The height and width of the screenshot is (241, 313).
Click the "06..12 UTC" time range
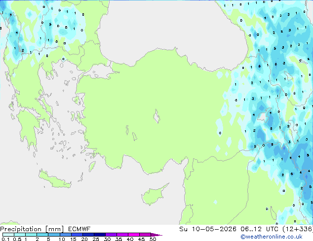[x=259, y=229]
